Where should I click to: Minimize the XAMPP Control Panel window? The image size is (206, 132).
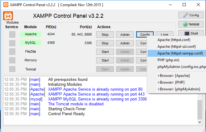click(170, 5)
